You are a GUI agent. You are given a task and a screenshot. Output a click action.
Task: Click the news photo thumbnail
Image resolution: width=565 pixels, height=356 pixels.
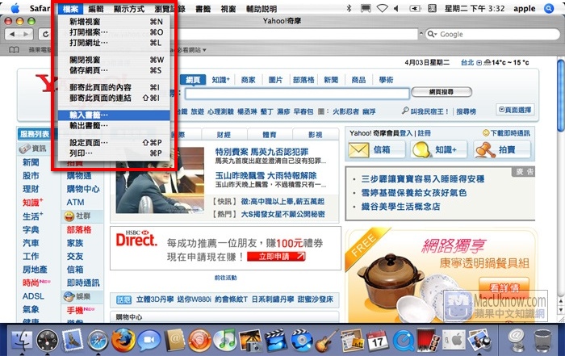tap(160, 180)
